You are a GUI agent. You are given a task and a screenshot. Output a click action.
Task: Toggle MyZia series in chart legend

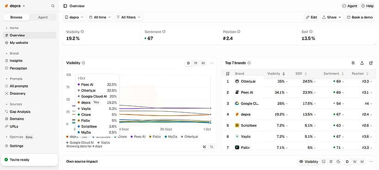[x=171, y=137]
